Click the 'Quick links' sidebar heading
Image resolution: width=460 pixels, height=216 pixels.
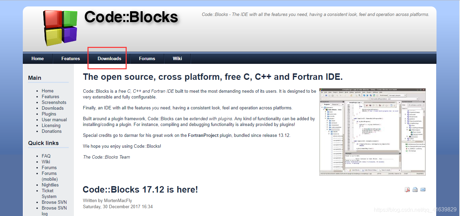(44, 143)
